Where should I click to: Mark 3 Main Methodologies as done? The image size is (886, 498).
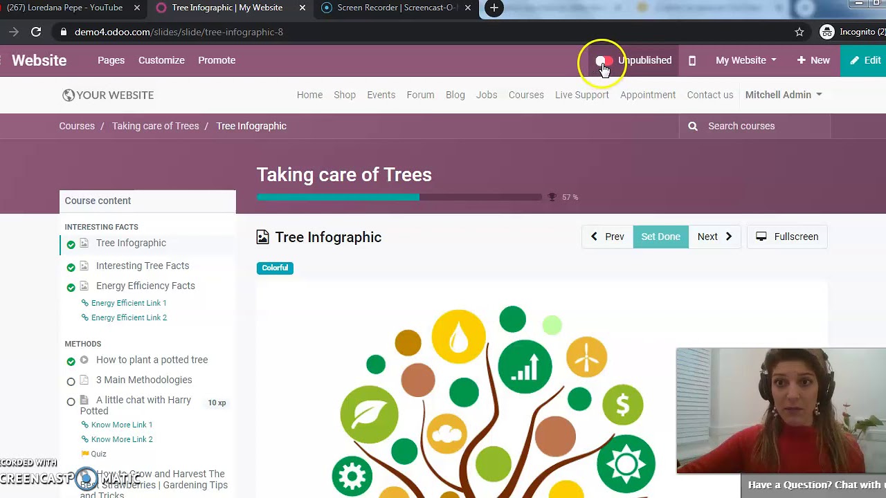[x=71, y=381]
